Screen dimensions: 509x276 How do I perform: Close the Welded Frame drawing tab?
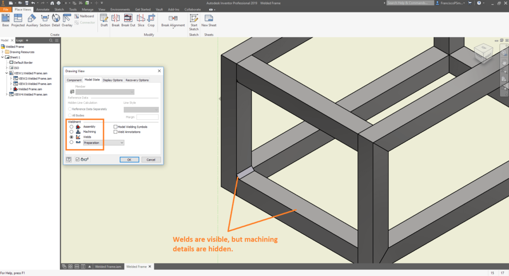point(150,267)
